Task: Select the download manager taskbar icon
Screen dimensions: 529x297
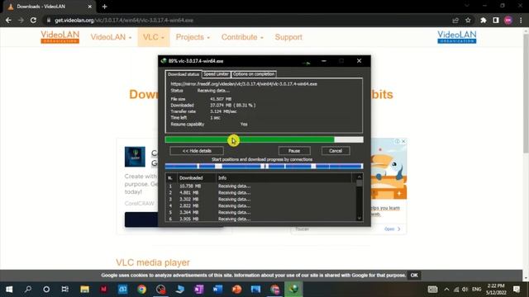Action: pyautogui.click(x=294, y=289)
